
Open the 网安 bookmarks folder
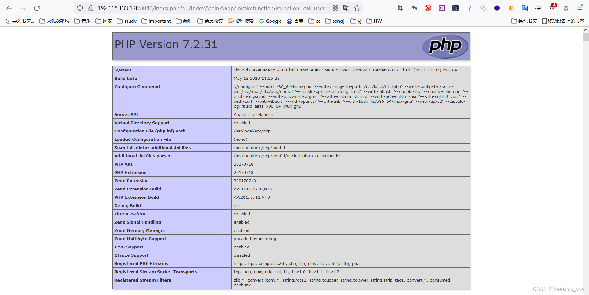104,21
